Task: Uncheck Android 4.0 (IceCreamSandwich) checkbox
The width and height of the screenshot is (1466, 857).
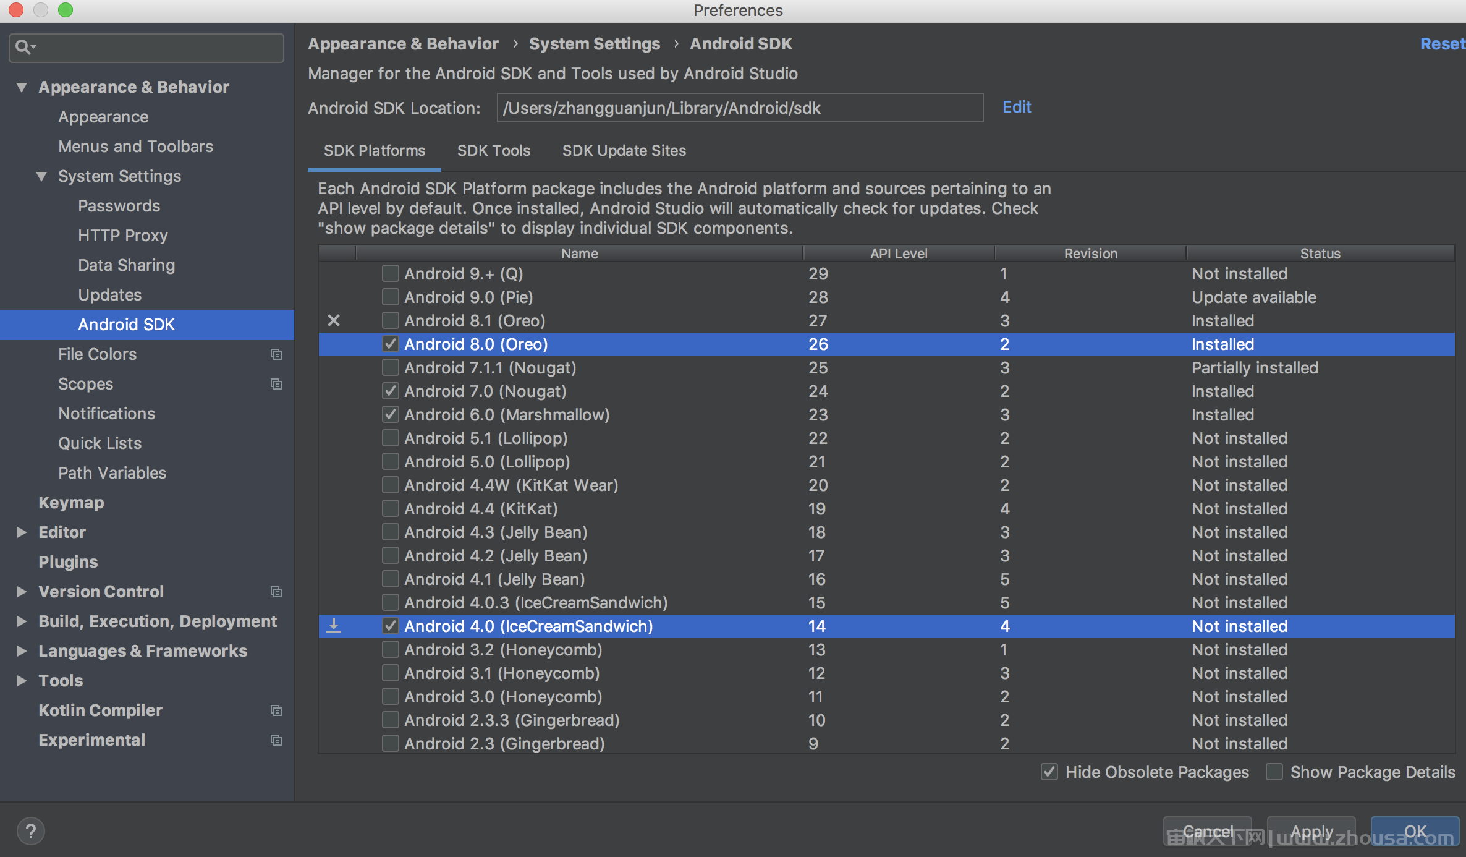Action: pyautogui.click(x=390, y=626)
